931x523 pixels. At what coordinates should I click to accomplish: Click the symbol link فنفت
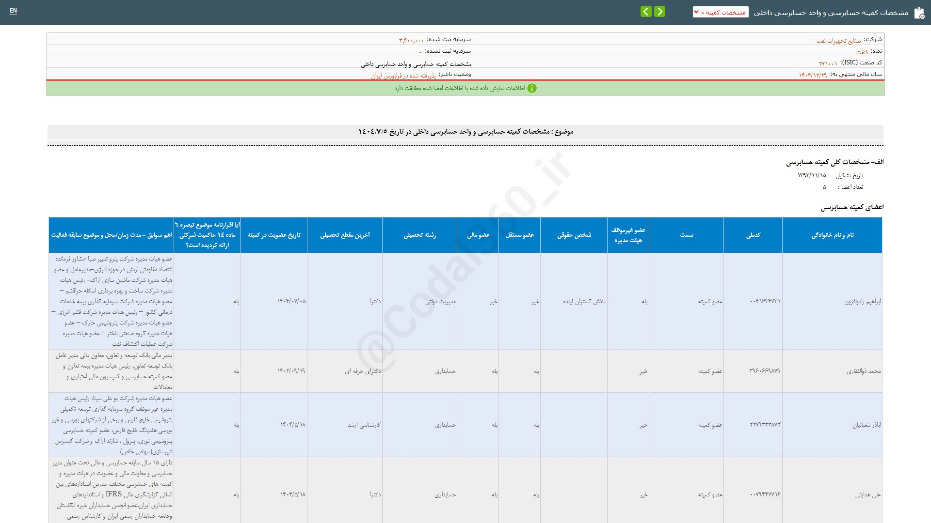pos(862,52)
